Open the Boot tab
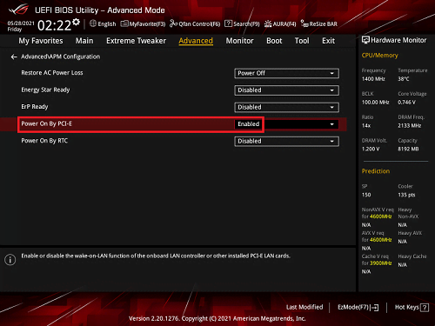The image size is (435, 326). [x=274, y=41]
